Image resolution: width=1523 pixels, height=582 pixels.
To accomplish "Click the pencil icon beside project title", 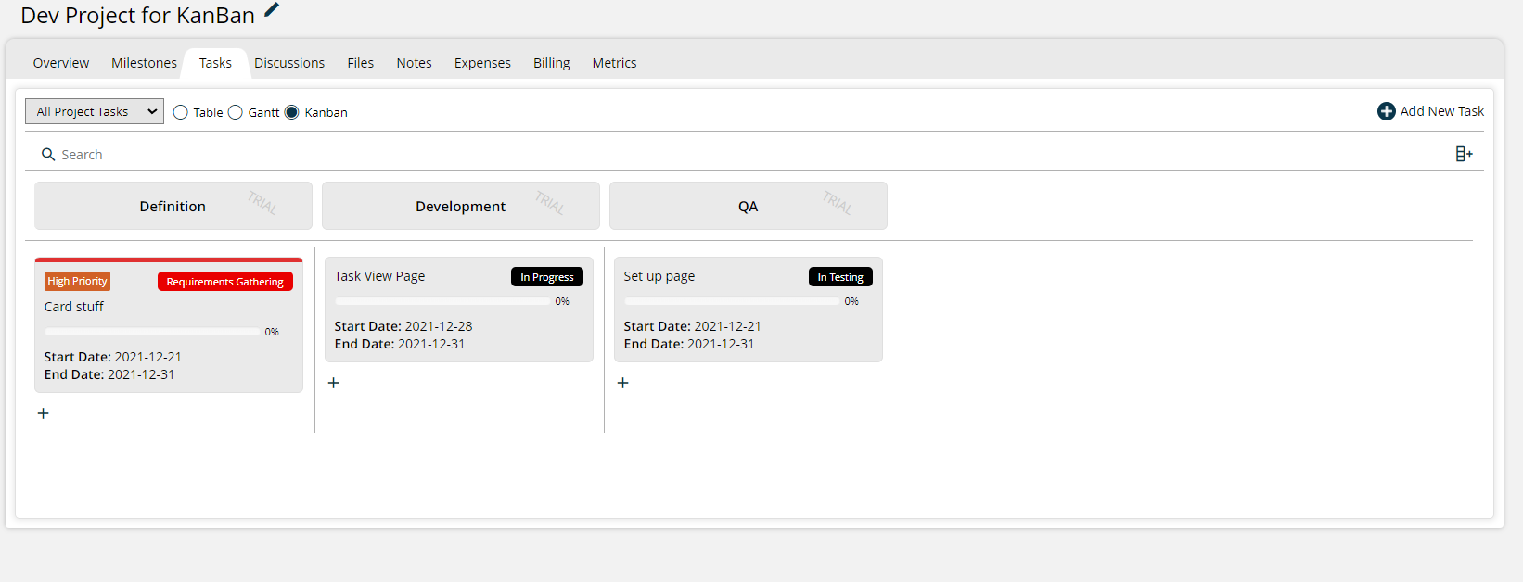I will click(x=271, y=10).
